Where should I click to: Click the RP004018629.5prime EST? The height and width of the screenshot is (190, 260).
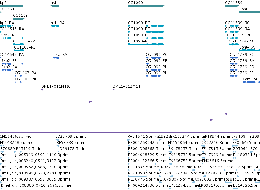point(129,158)
